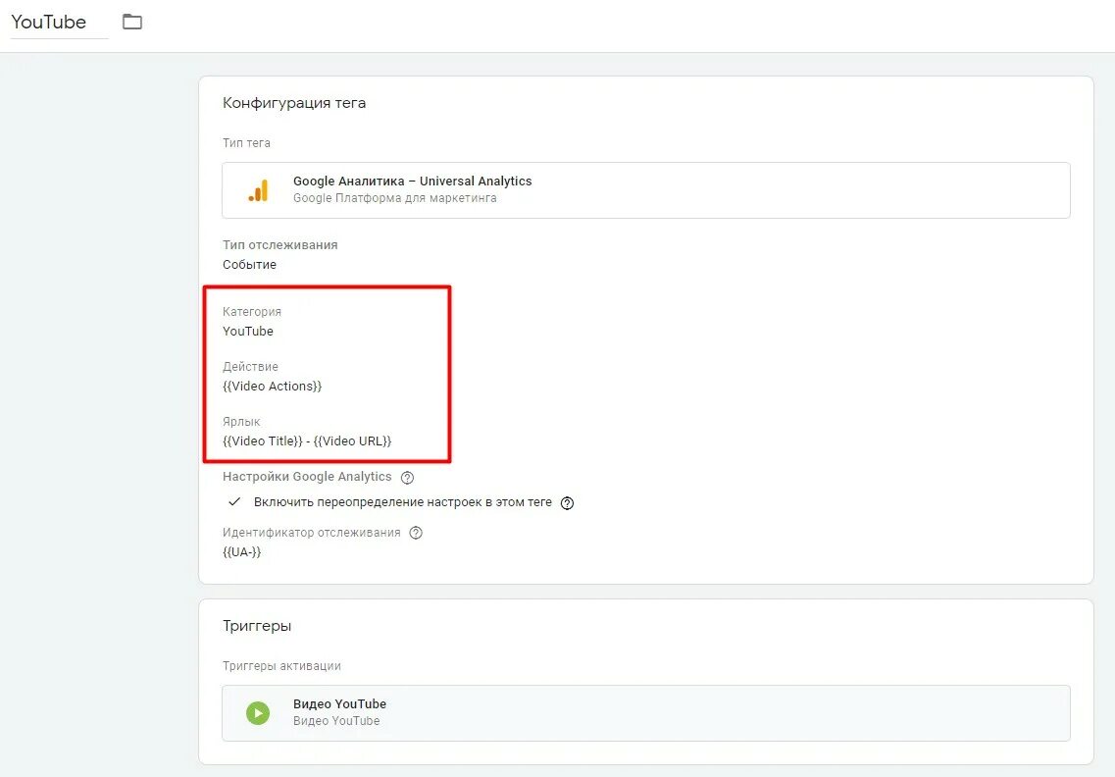1115x777 pixels.
Task: Click the Категория field label
Action: (x=252, y=312)
